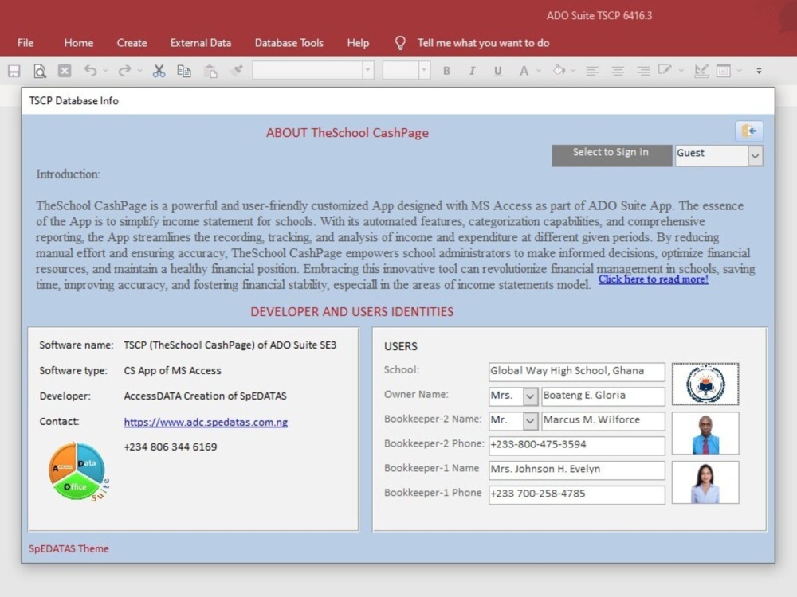
Task: Click the form view window icon in toolbar
Action: [724, 71]
